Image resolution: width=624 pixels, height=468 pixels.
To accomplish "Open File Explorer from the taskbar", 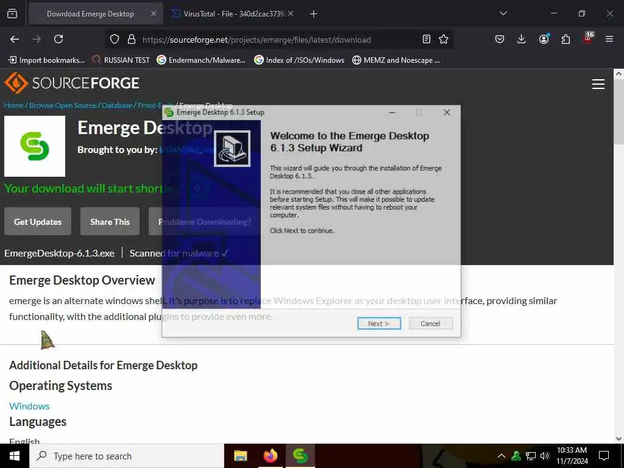I will tap(240, 456).
